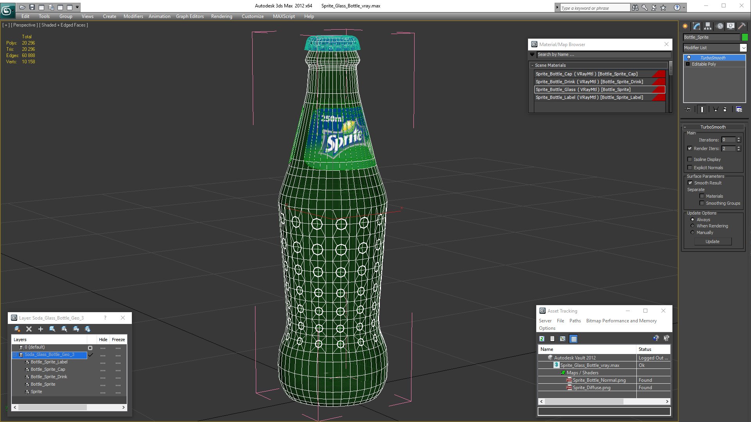Click the Material/Map Browser icon
The width and height of the screenshot is (751, 422).
534,44
